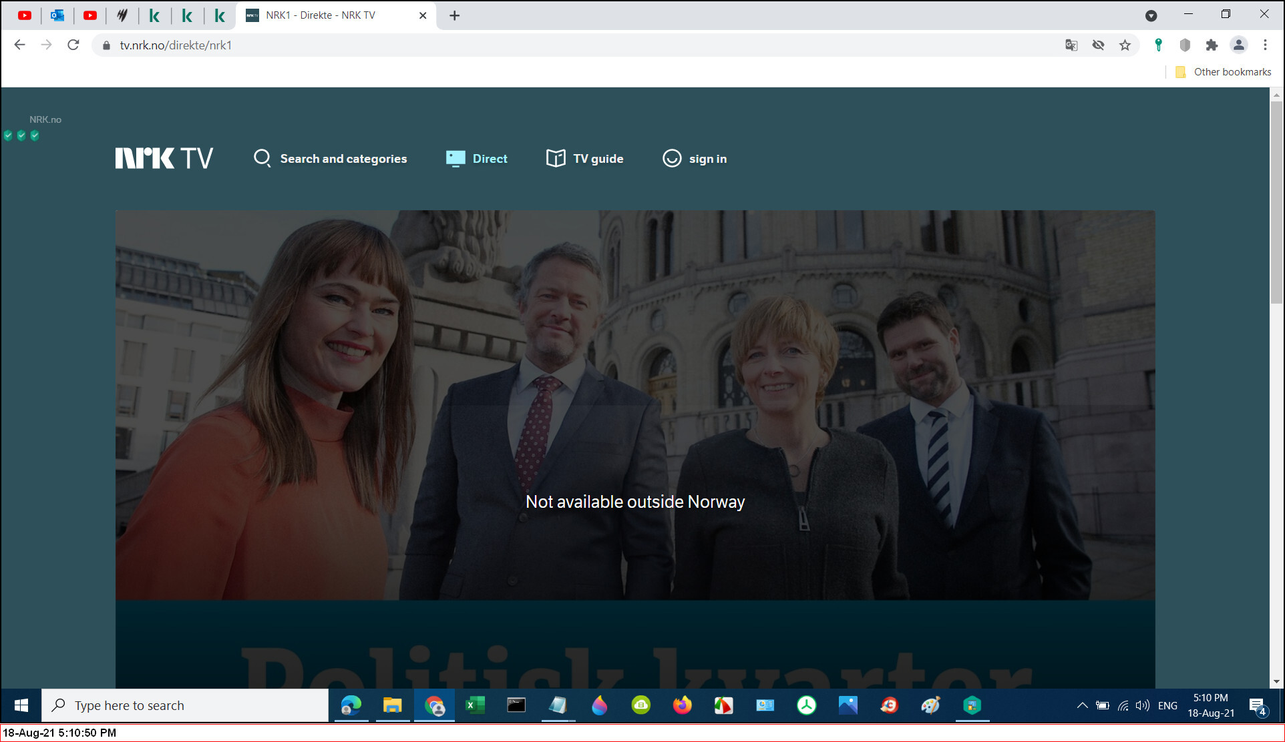The image size is (1285, 742).
Task: Close the NRK1 Direkte tab
Action: click(423, 15)
